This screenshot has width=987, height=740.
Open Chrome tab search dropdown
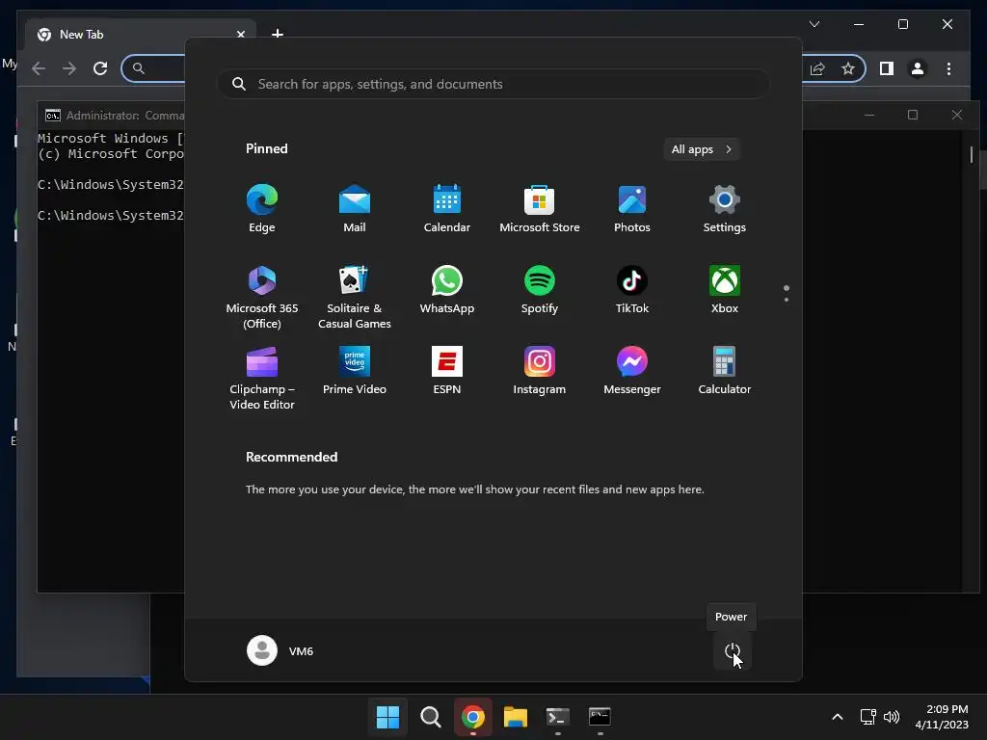[x=814, y=24]
